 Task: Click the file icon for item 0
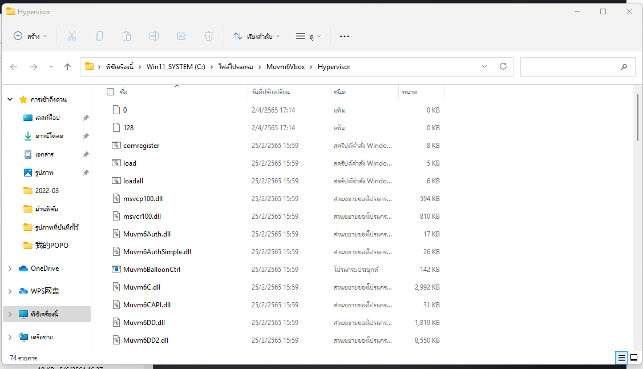(x=116, y=110)
